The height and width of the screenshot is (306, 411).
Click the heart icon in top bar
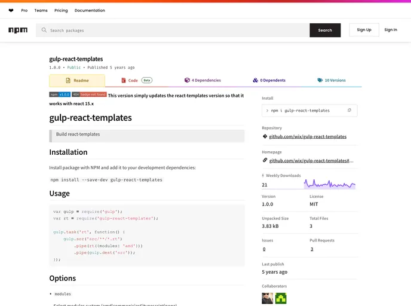point(11,10)
